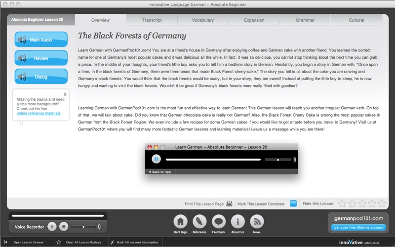The image size is (395, 247).
Task: Play the Dialog audio
Action: coord(41,77)
